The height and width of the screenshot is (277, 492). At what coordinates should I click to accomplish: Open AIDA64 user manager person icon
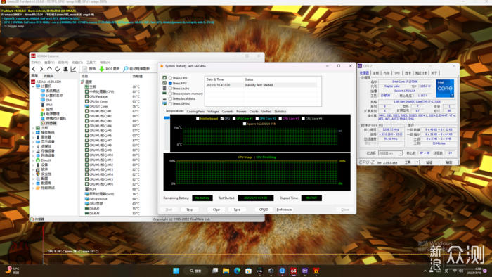tap(65, 69)
